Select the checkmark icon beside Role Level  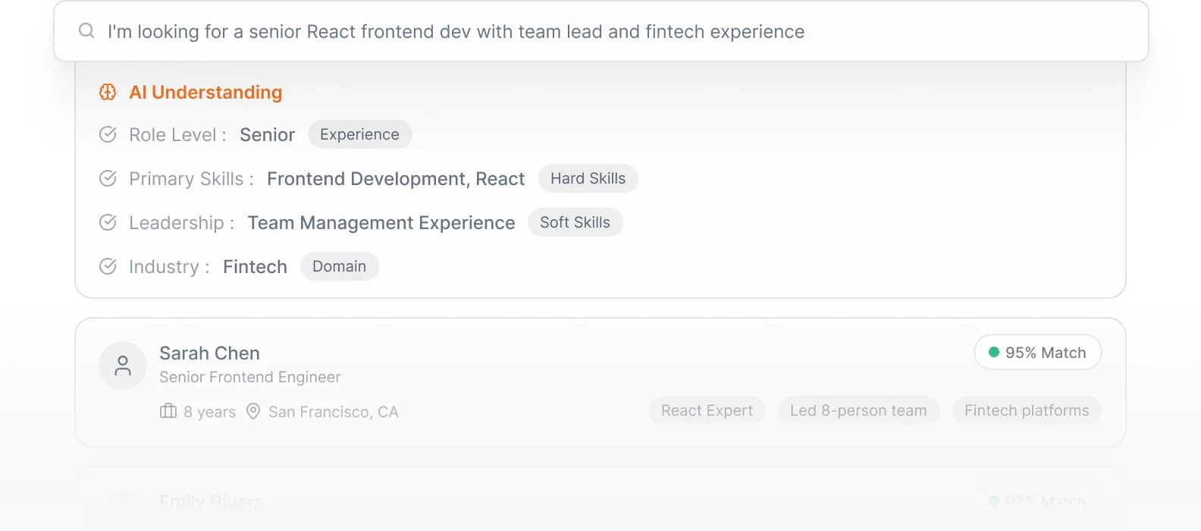click(x=108, y=134)
